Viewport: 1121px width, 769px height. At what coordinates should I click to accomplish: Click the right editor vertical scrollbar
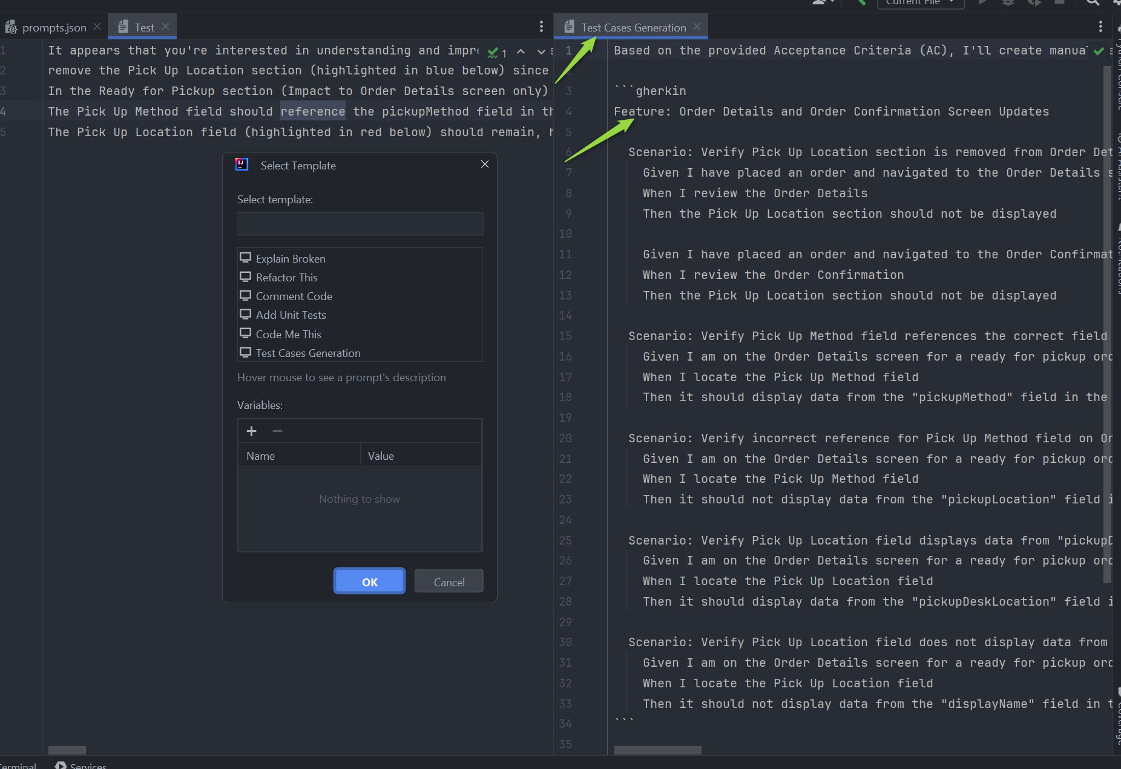tap(1107, 324)
